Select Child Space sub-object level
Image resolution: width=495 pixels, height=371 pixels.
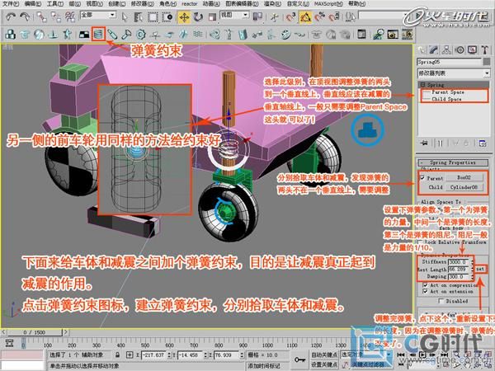[446, 99]
